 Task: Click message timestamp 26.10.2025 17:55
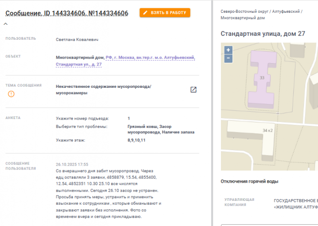coord(72,164)
